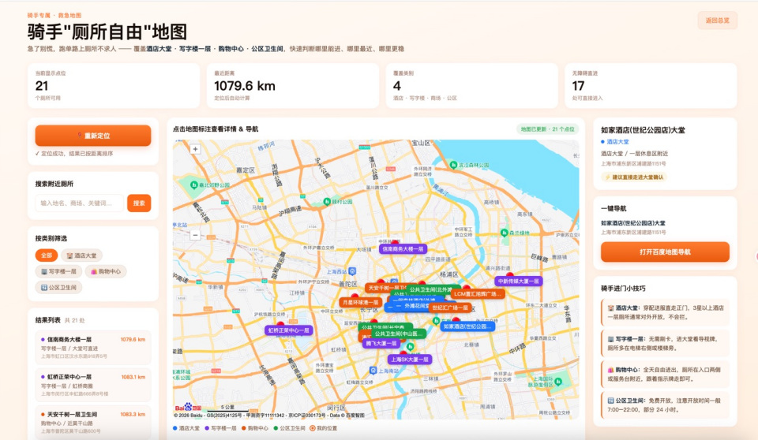Open the 信南商务大楼一层 map marker
This screenshot has height=440, width=758.
coord(403,248)
